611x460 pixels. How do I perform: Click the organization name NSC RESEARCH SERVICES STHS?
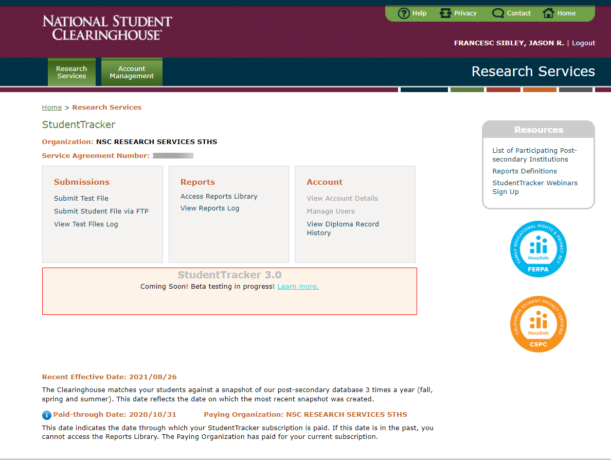tap(157, 142)
